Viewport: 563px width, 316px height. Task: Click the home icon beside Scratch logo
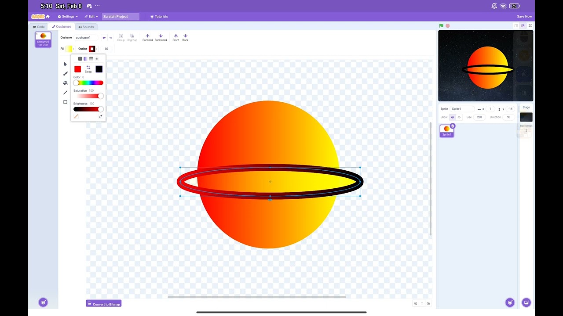click(x=48, y=17)
